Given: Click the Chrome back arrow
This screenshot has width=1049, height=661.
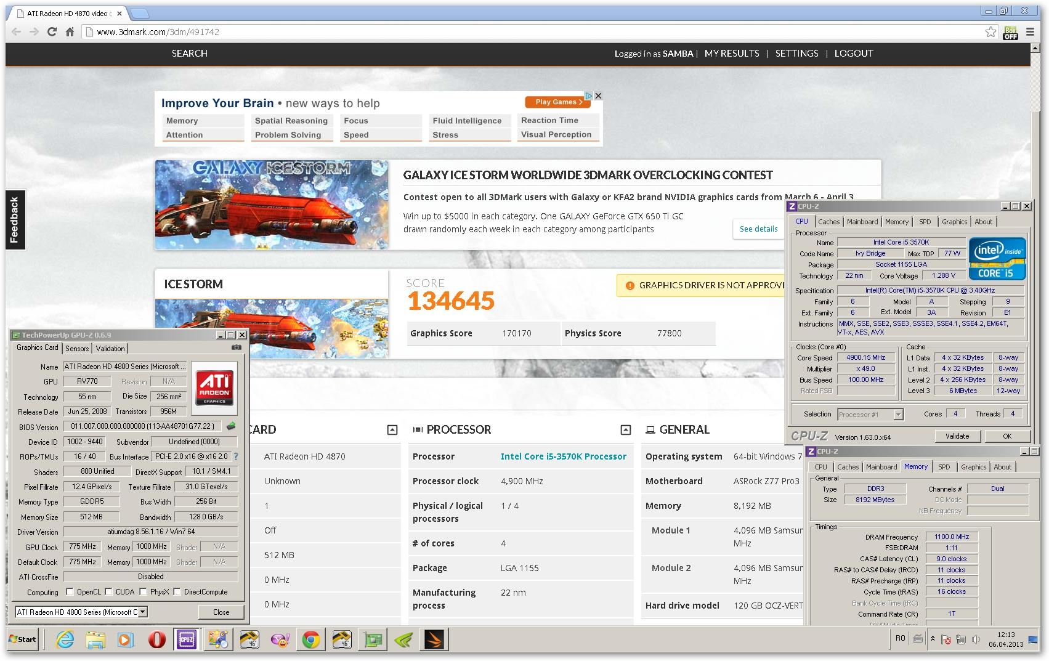Looking at the screenshot, I should pyautogui.click(x=17, y=31).
